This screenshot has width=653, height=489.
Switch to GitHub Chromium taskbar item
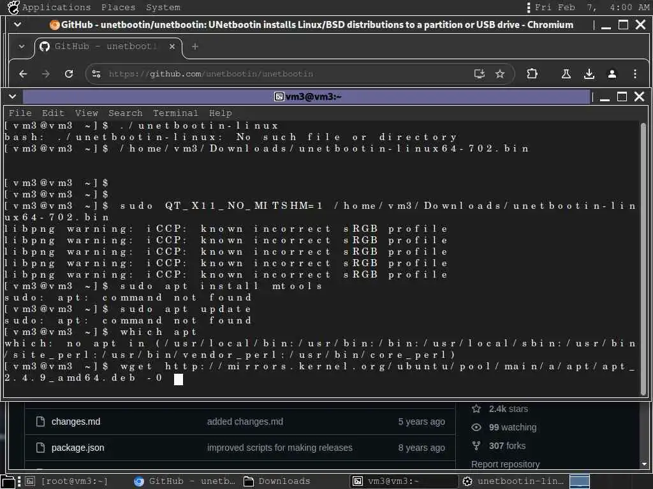[x=184, y=481]
